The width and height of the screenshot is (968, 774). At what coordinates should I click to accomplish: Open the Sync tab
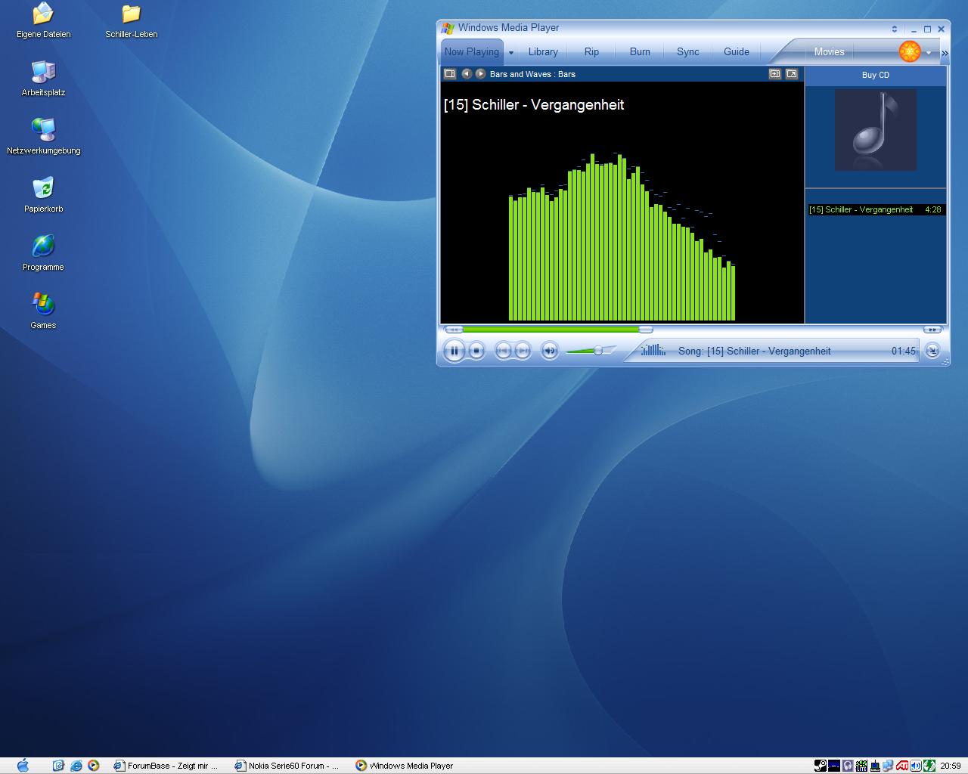pos(688,51)
